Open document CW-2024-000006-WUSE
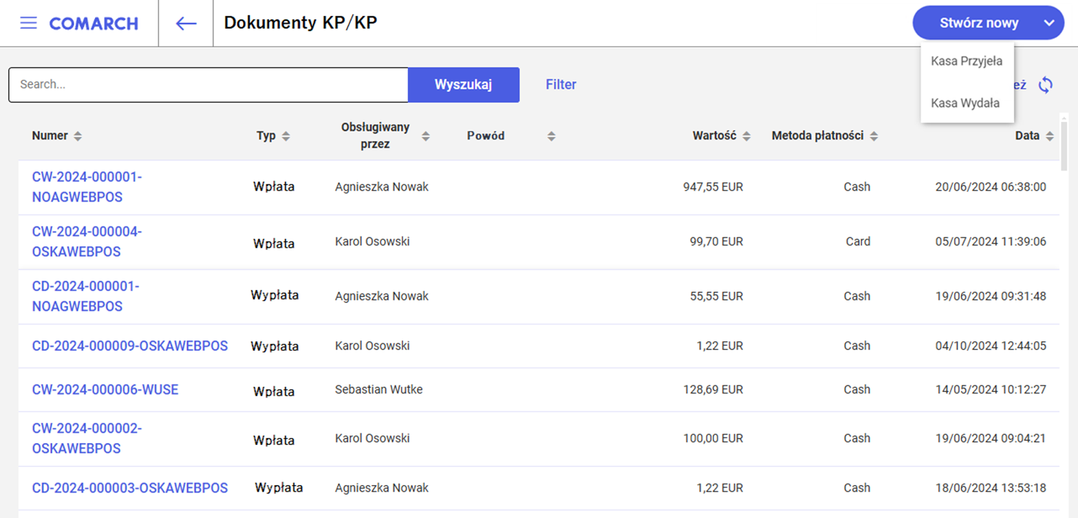The width and height of the screenshot is (1078, 518). 105,390
